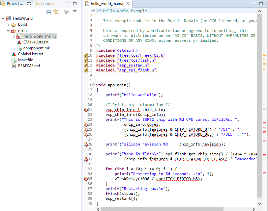Click CHIP_FEATURE_BT in the code

coord(192,129)
